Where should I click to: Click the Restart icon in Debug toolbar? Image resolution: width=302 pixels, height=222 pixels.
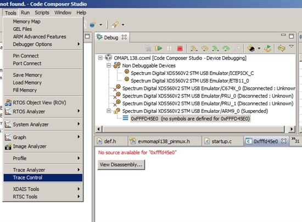268,48
